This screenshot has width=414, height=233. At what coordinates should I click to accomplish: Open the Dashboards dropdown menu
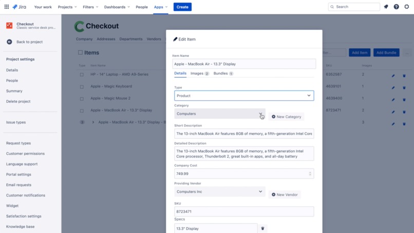117,7
